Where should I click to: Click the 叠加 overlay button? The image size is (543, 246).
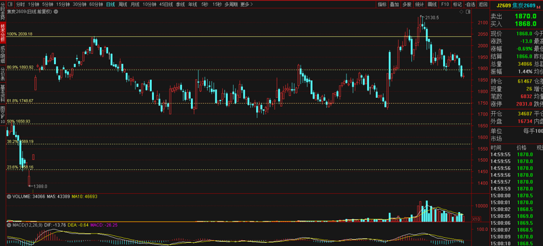click(394, 4)
